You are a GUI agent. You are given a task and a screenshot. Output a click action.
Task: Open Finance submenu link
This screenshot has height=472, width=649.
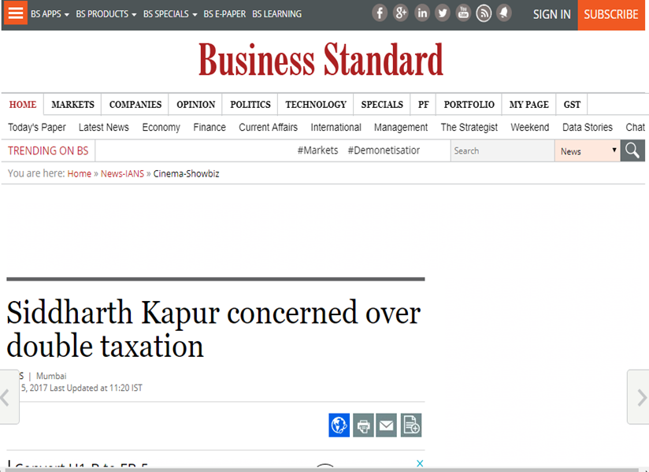(210, 128)
